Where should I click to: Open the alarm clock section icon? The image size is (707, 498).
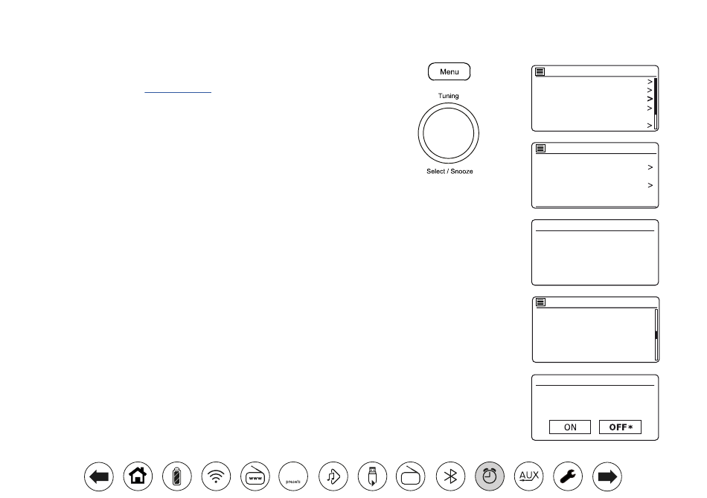(x=490, y=476)
